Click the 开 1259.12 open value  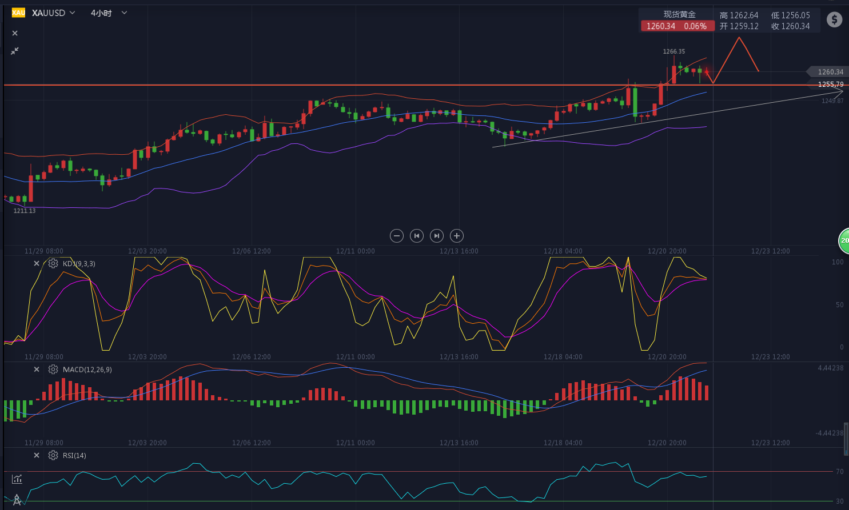pyautogui.click(x=739, y=26)
